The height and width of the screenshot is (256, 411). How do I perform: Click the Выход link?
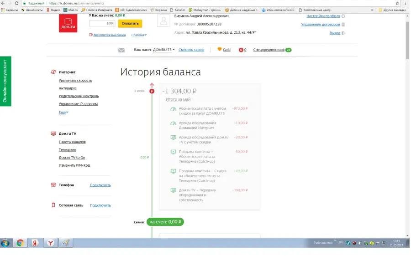[x=335, y=33]
